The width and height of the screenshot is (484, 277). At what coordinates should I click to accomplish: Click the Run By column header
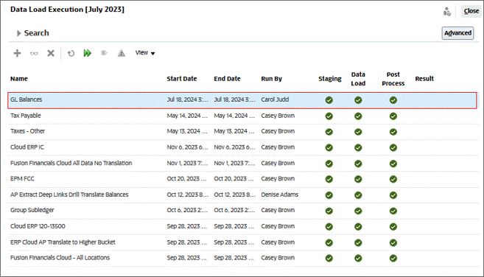(271, 79)
